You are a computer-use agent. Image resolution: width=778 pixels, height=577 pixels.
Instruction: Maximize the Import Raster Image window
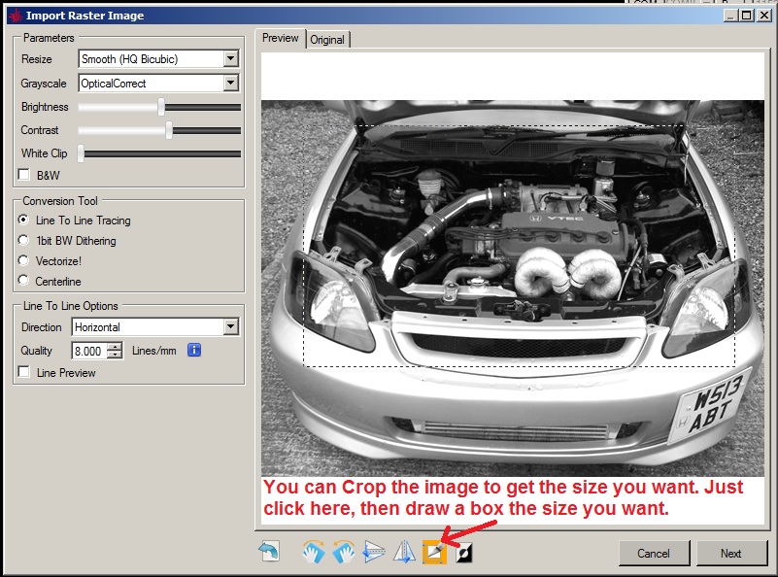click(x=746, y=16)
